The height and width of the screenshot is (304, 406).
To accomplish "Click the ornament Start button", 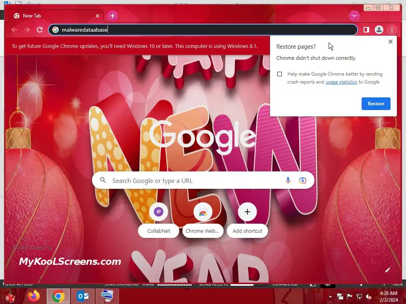I will point(10,297).
